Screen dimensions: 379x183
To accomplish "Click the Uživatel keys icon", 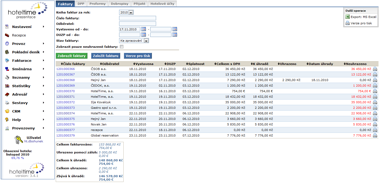I will [19, 140].
